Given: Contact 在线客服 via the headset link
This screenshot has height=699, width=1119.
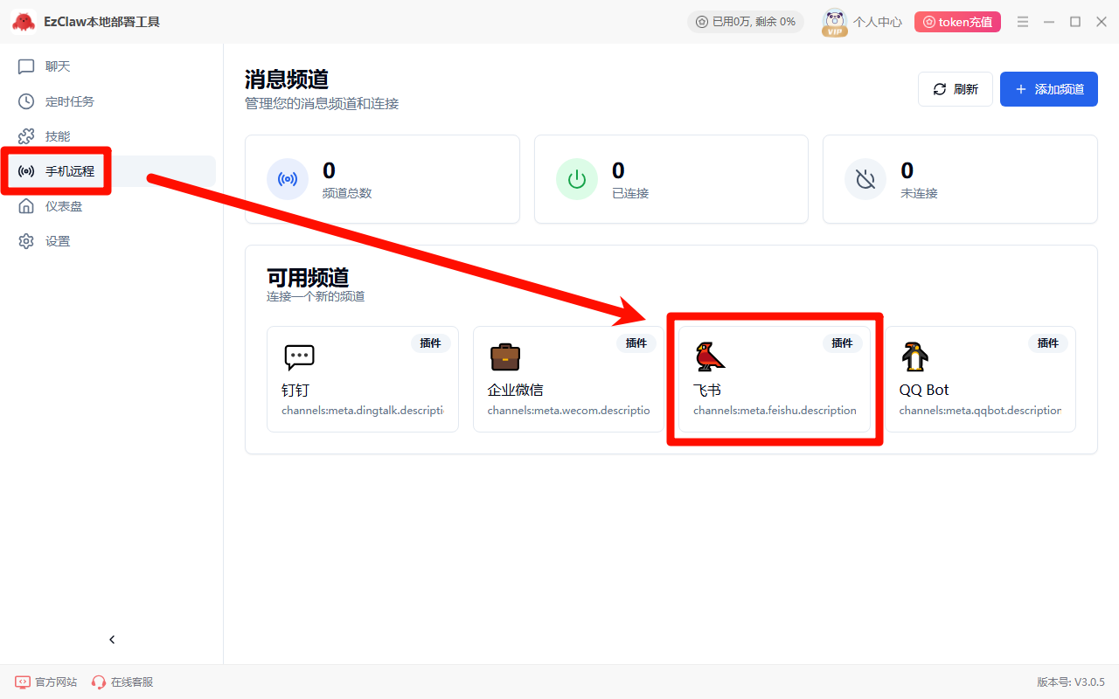Looking at the screenshot, I should (x=122, y=682).
